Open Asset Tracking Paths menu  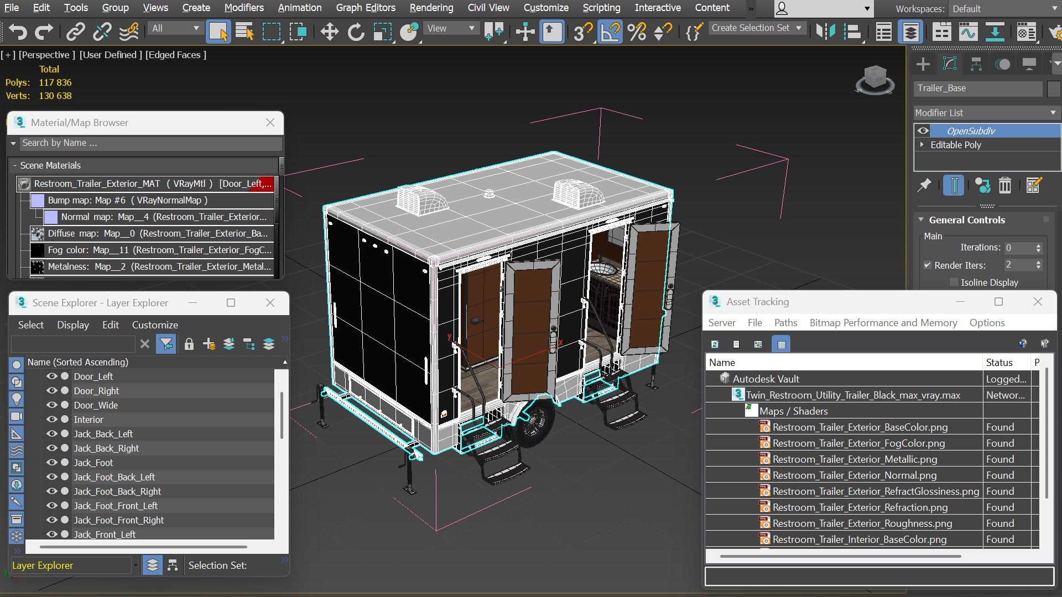coord(785,323)
